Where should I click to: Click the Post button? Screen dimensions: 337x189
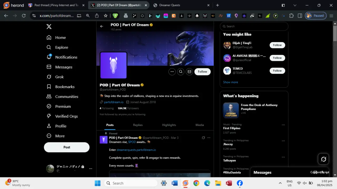tap(67, 147)
